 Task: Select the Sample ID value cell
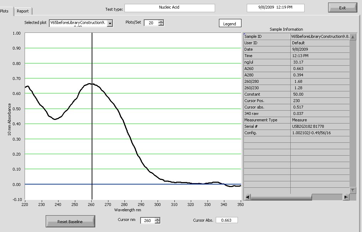[320, 36]
